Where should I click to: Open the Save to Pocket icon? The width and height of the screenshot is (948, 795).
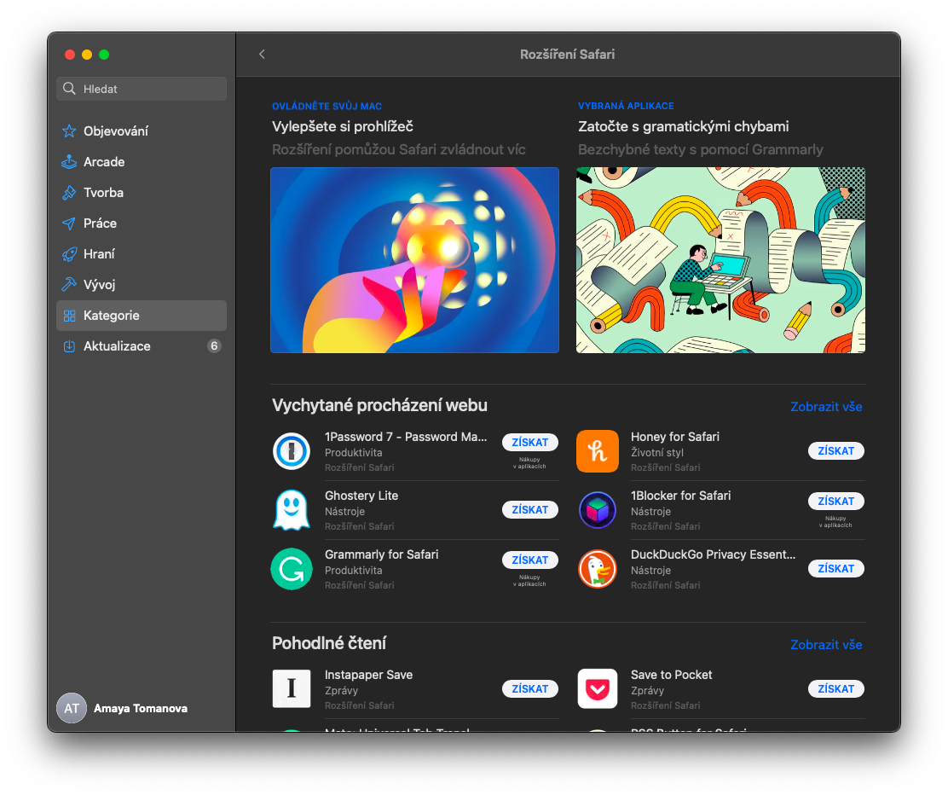pyautogui.click(x=598, y=688)
